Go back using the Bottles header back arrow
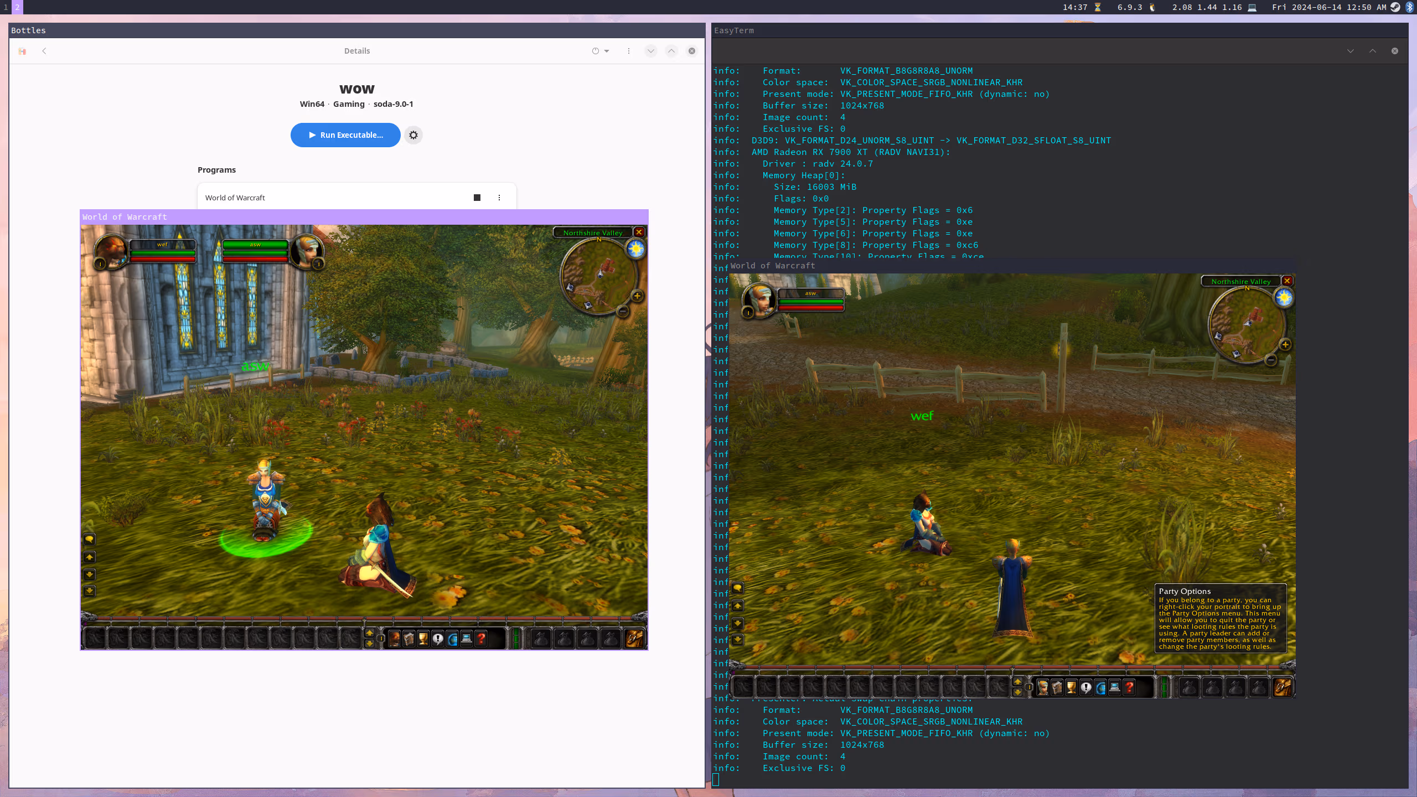Screen dimensions: 1417x797 pos(44,51)
